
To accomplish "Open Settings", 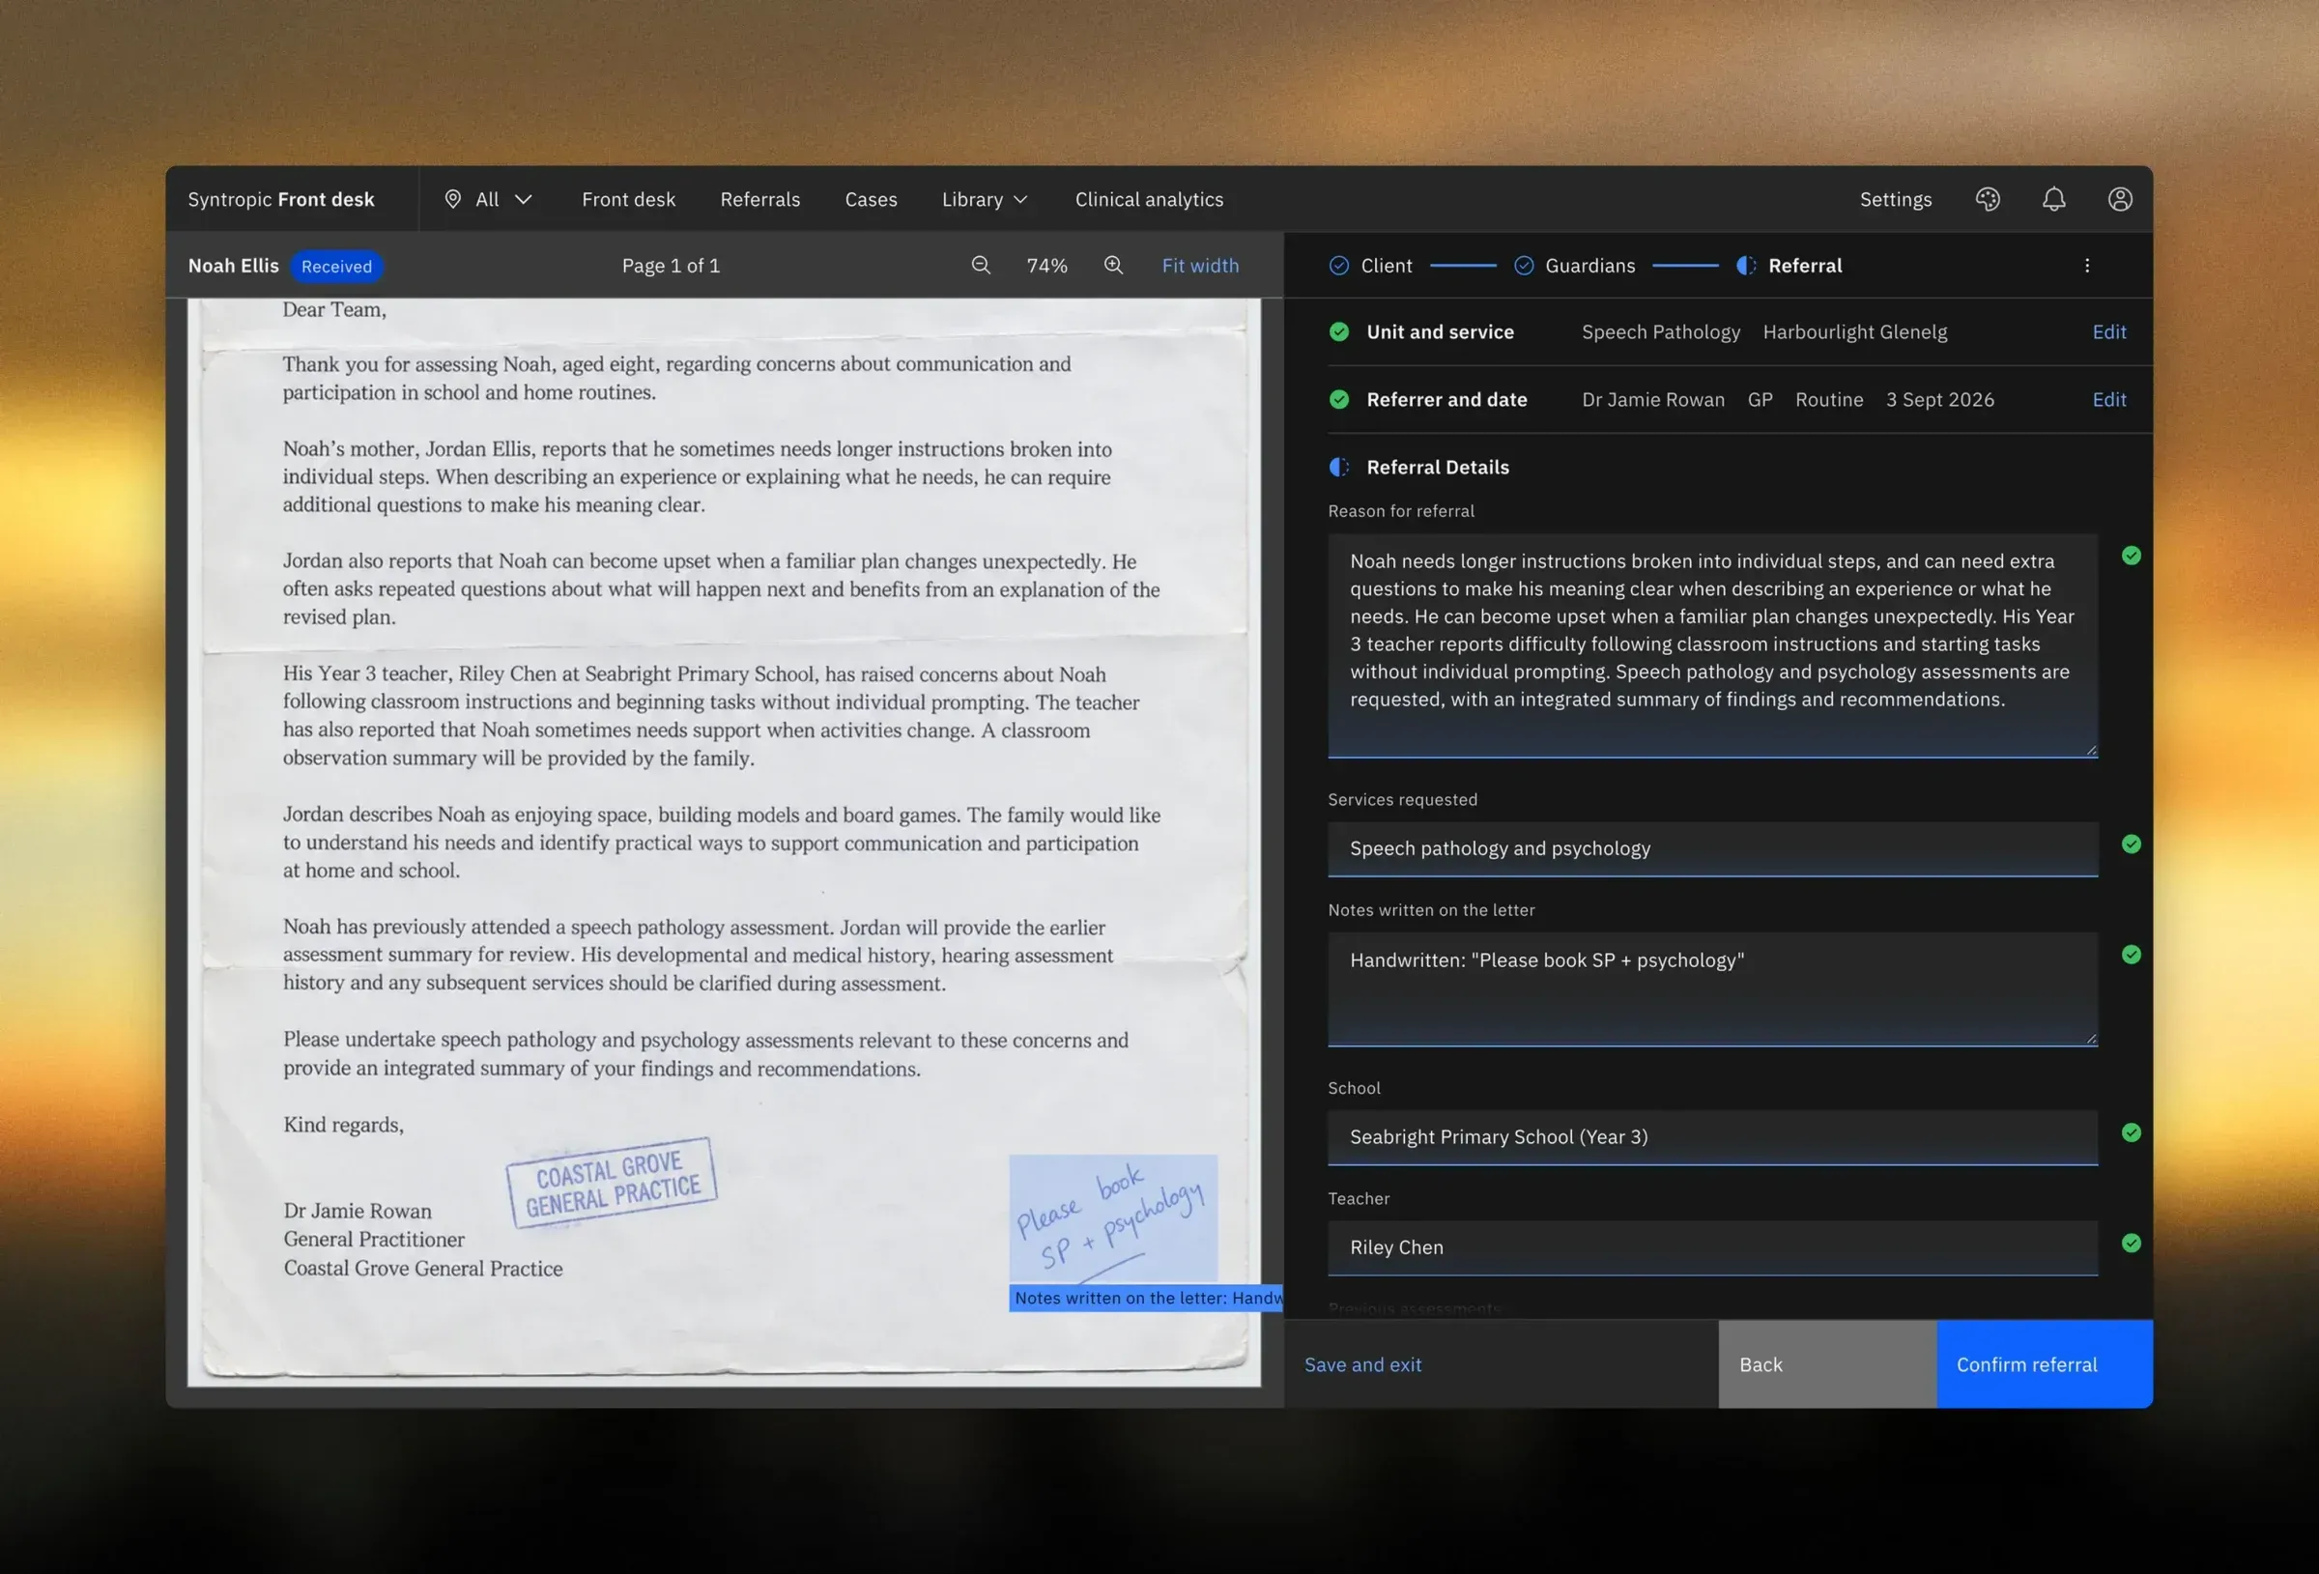I will pos(1896,200).
